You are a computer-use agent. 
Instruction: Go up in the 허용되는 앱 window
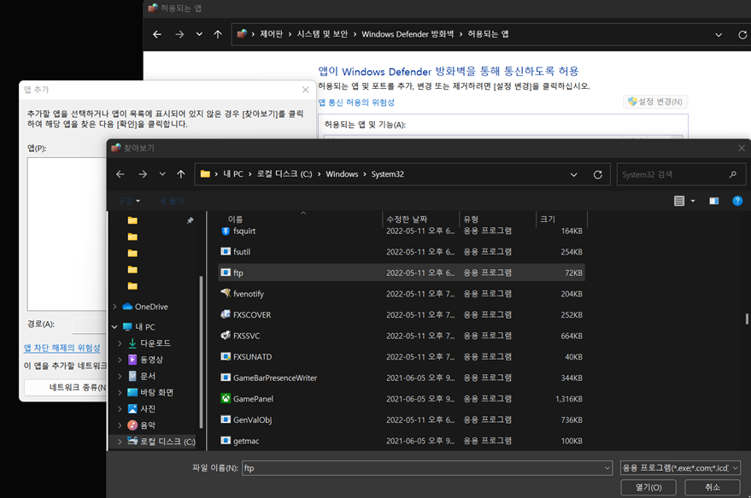pos(218,34)
